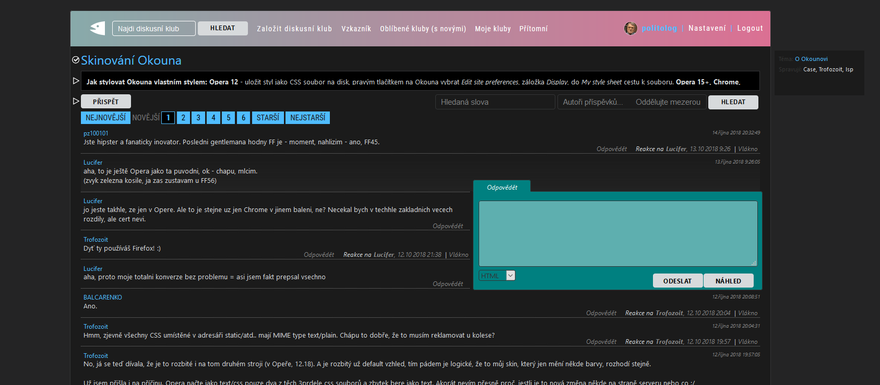The width and height of the screenshot is (880, 385).
Task: Click the Okoun fish logo
Action: coord(98,28)
